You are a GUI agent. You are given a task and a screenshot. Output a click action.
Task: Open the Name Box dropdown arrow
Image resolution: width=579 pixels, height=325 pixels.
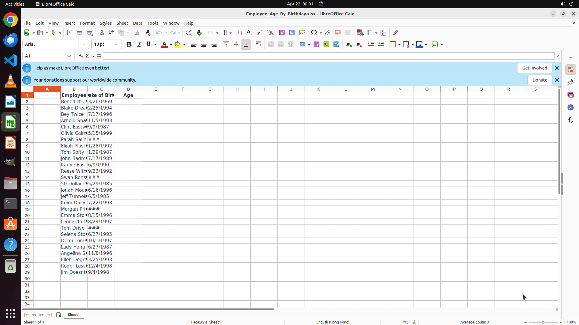tap(69, 56)
